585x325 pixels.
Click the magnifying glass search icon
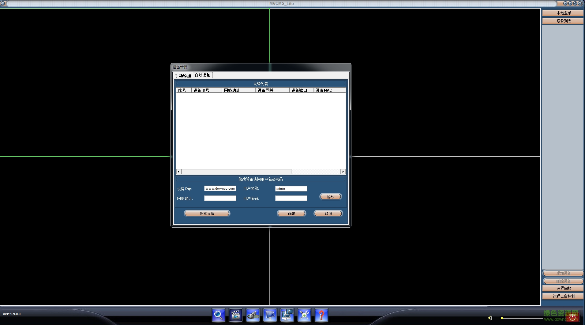coord(218,315)
